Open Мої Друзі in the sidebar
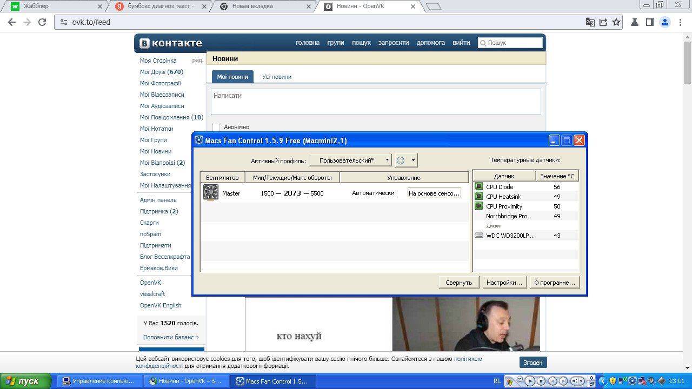 coord(162,72)
